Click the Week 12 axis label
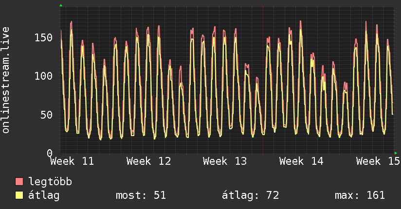This screenshot has height=209, width=401. (x=149, y=161)
